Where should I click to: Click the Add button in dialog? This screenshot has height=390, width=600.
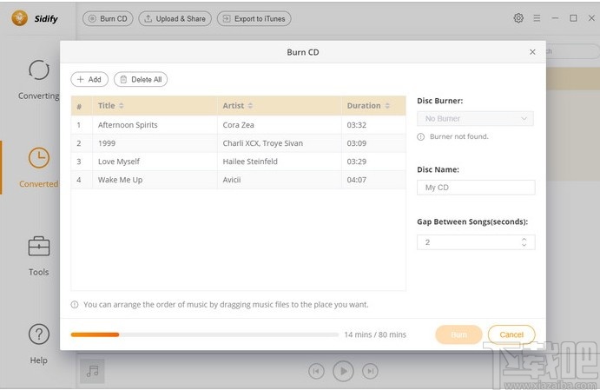[89, 79]
